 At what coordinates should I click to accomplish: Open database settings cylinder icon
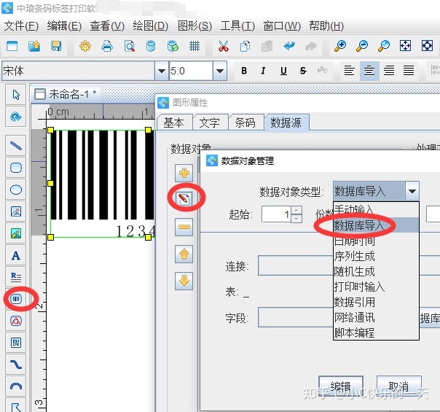pyautogui.click(x=151, y=46)
